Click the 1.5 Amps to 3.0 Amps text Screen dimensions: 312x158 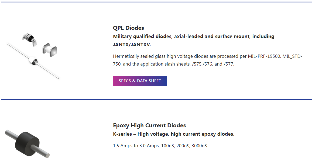tap(136, 146)
